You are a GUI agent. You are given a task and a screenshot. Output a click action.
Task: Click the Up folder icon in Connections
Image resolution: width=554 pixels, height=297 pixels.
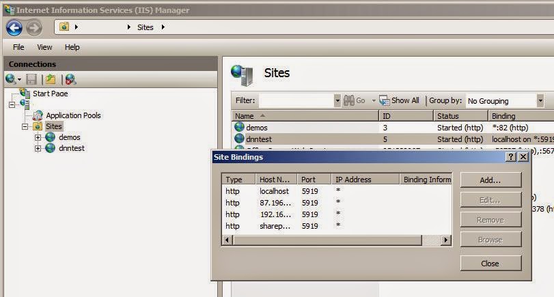(51, 79)
